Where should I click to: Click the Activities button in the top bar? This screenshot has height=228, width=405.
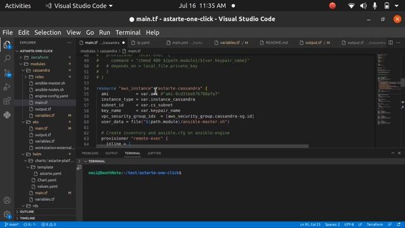[18, 6]
